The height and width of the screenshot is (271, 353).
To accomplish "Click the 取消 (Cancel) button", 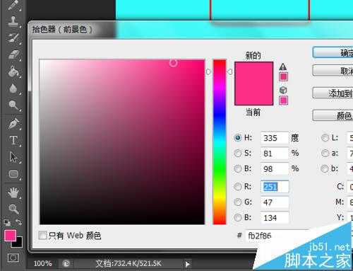I will click(x=333, y=70).
